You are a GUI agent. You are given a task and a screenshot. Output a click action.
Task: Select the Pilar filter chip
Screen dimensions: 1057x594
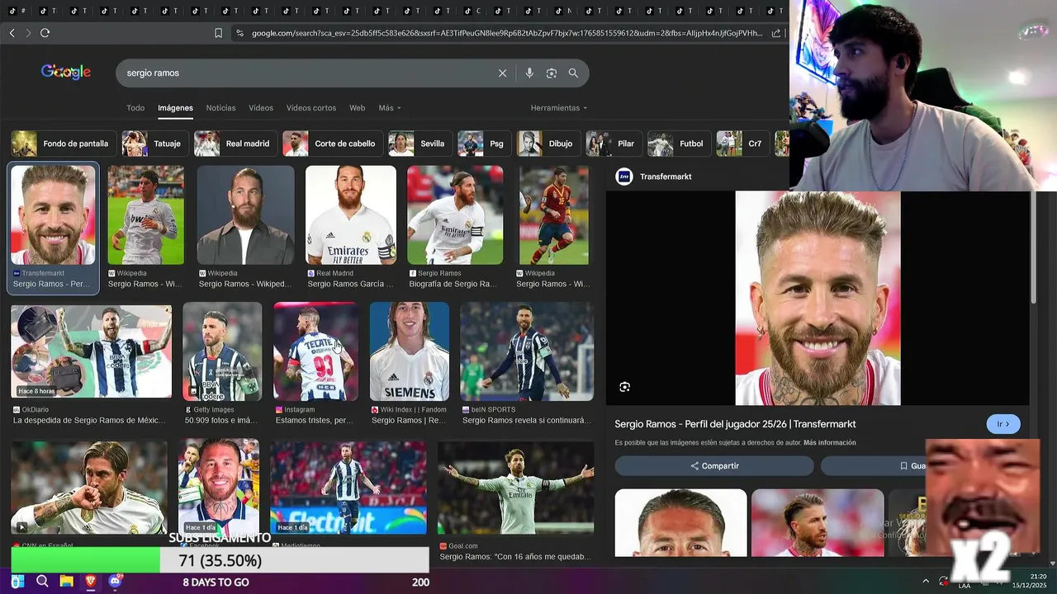(614, 144)
